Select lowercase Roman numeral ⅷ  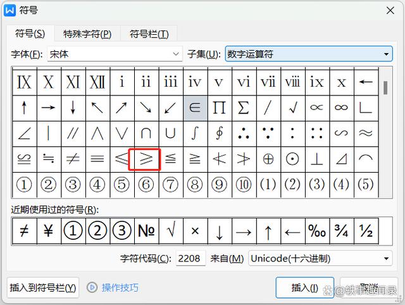pyautogui.click(x=292, y=82)
